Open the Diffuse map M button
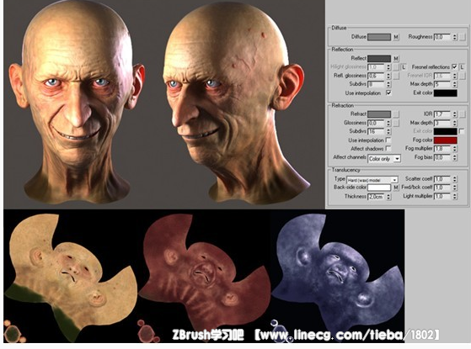471x349 pixels. [x=396, y=37]
